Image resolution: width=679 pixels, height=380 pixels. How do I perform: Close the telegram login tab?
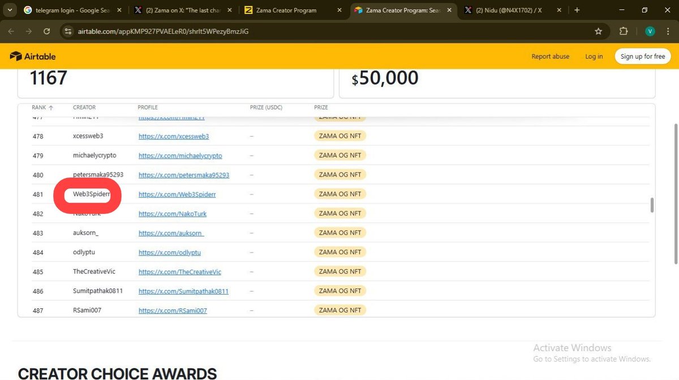pyautogui.click(x=119, y=10)
